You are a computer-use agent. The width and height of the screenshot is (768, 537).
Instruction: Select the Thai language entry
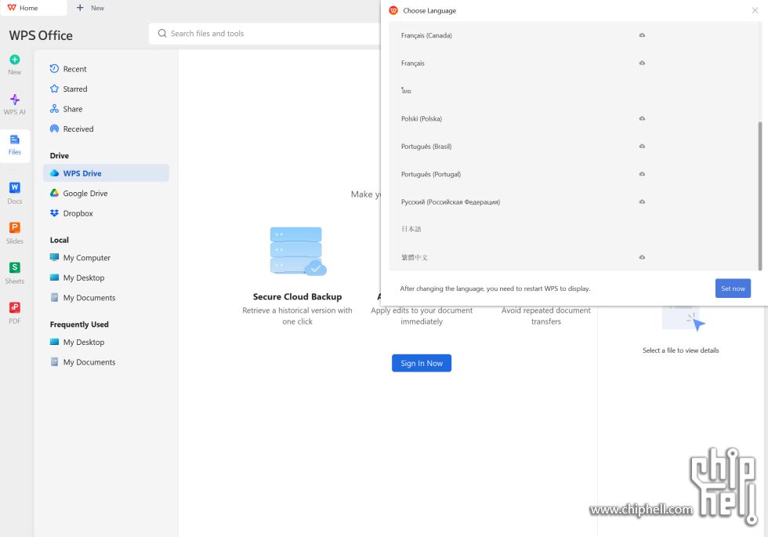(407, 91)
